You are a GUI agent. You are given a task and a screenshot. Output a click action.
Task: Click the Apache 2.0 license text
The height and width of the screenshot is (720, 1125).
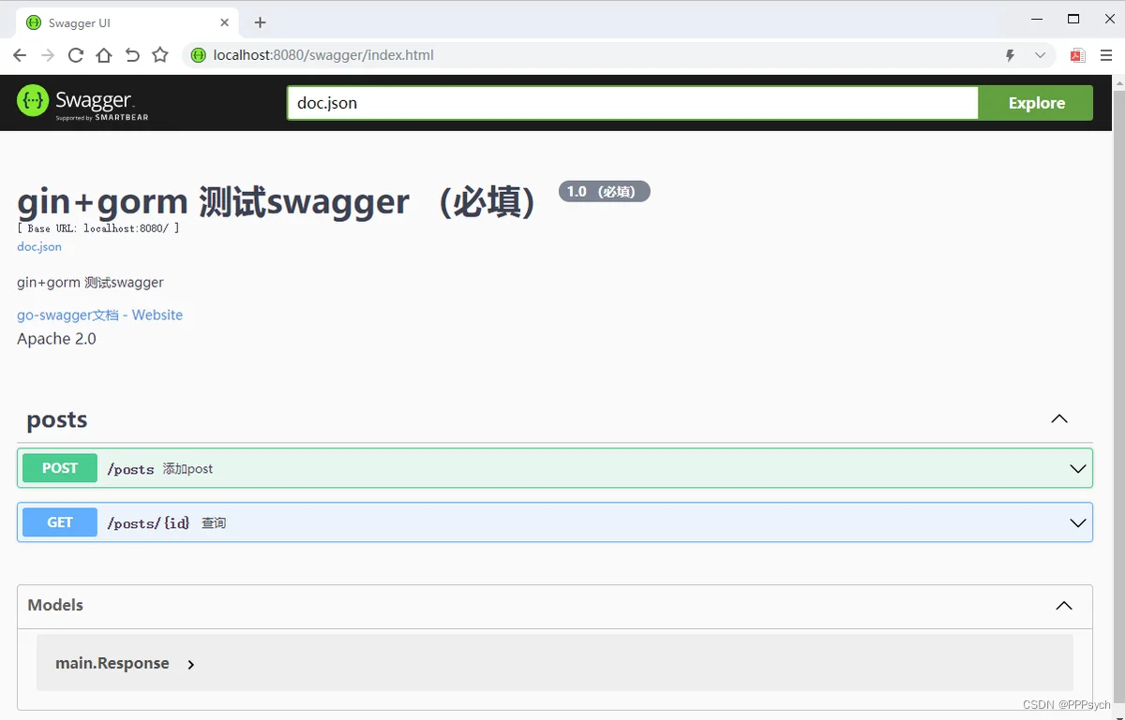coord(56,339)
